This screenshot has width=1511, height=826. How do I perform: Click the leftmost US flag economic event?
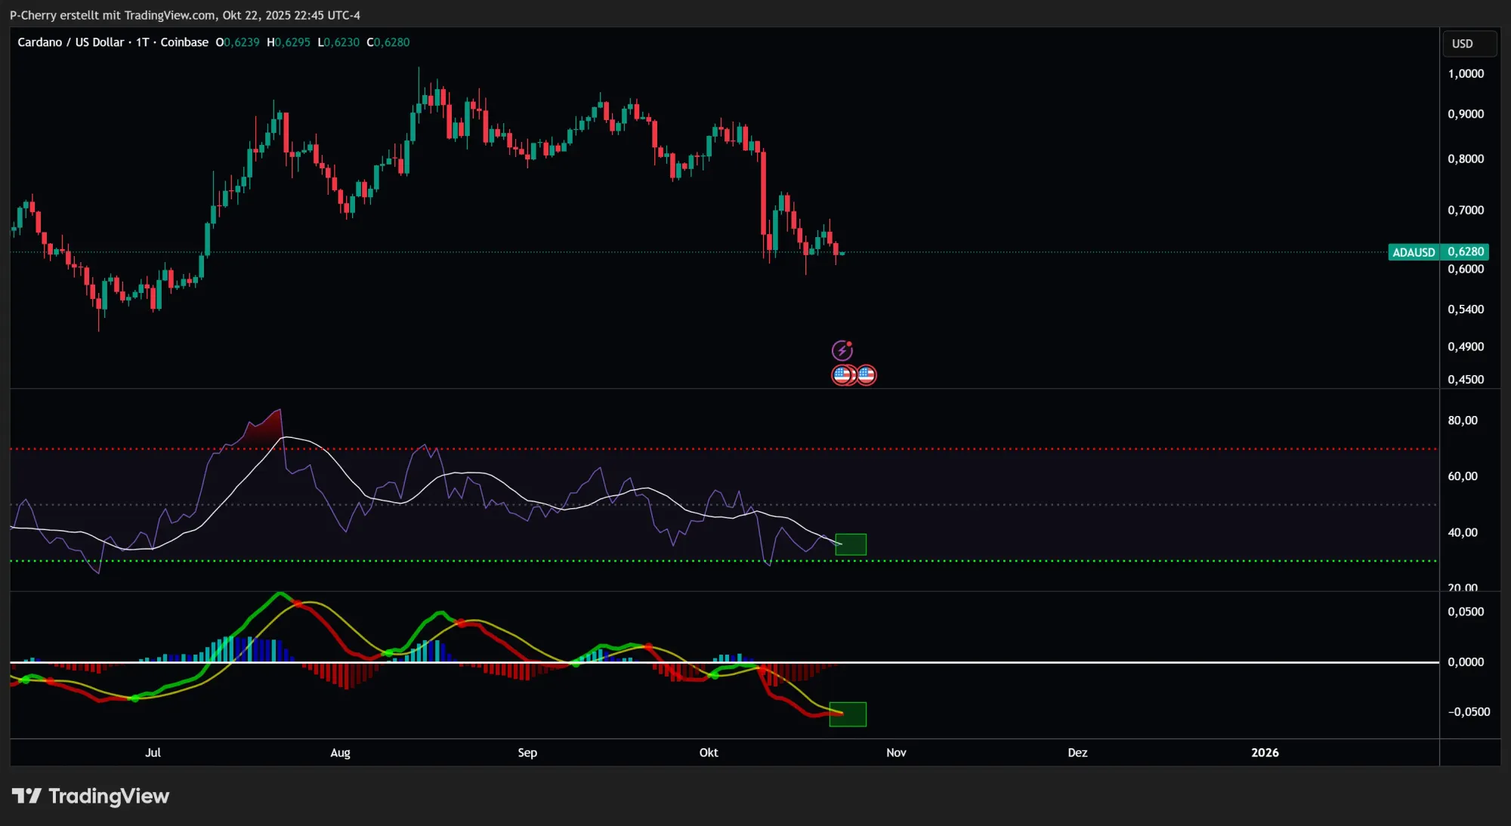[841, 374]
